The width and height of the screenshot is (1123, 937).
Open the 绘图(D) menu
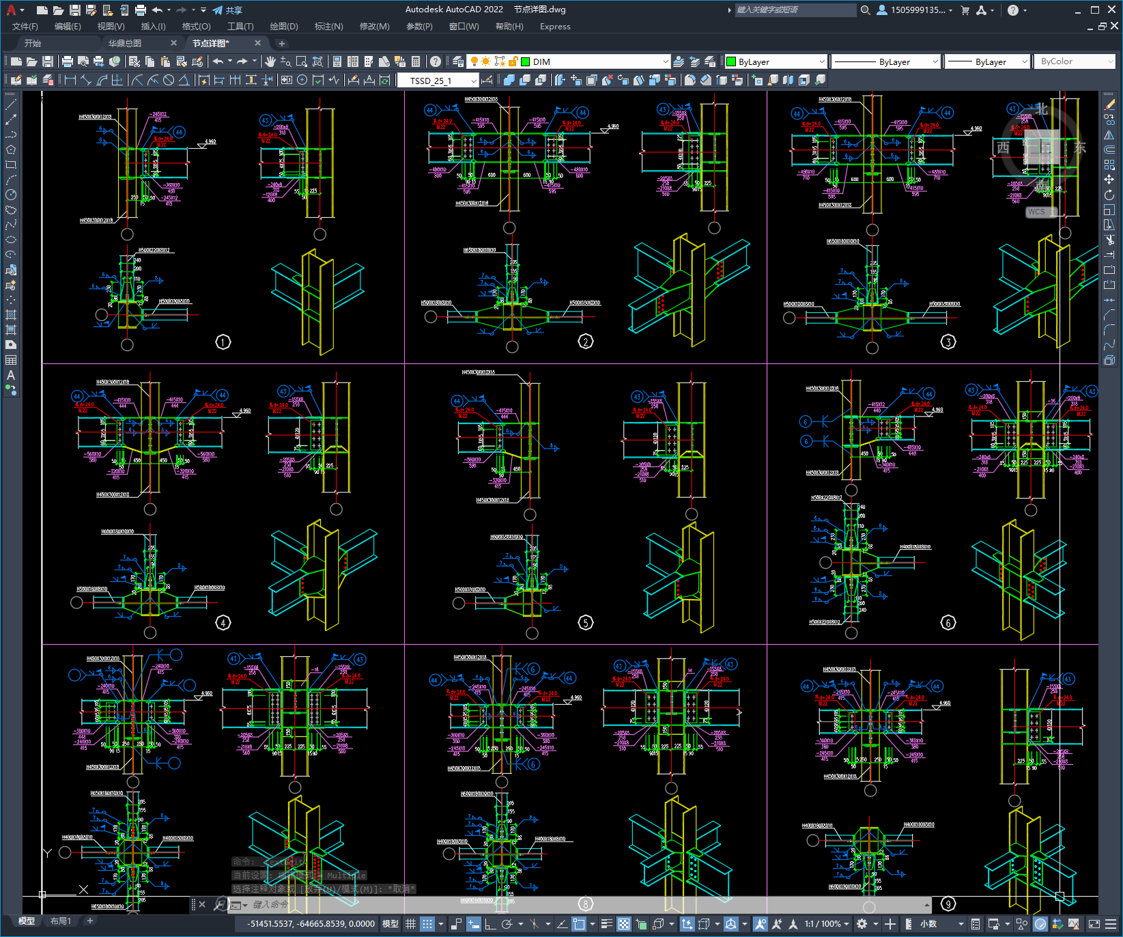tap(284, 27)
